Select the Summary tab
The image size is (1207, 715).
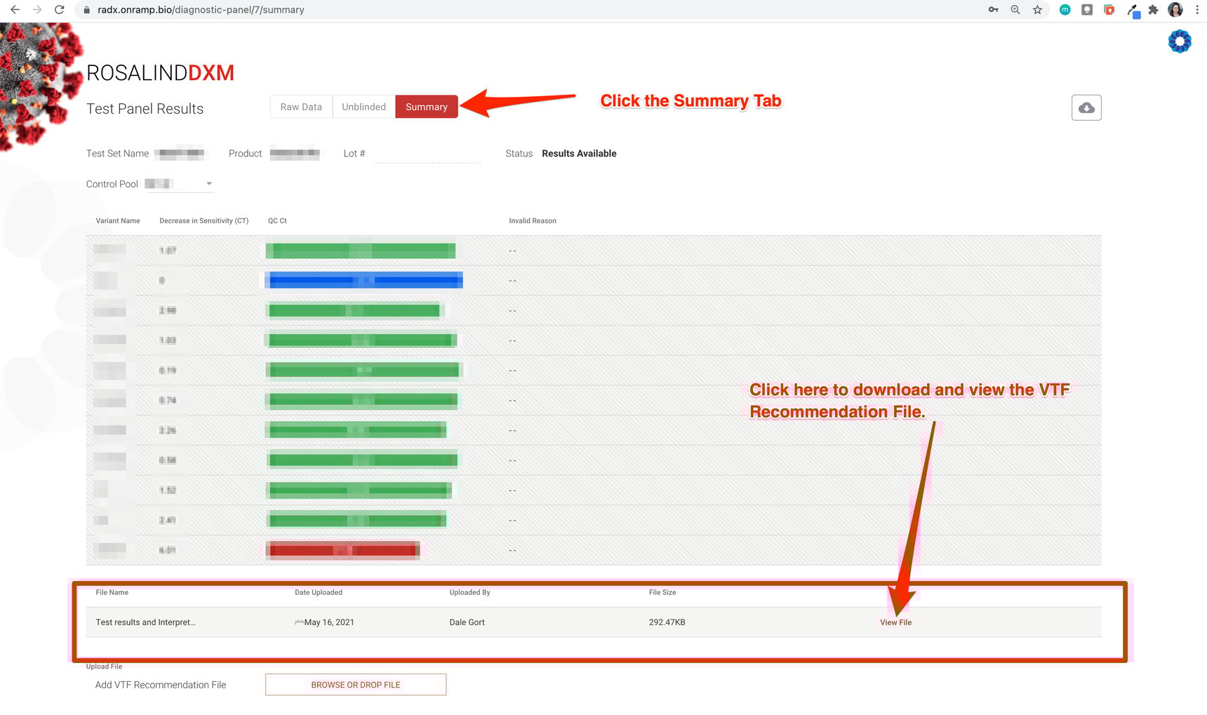[x=426, y=107]
